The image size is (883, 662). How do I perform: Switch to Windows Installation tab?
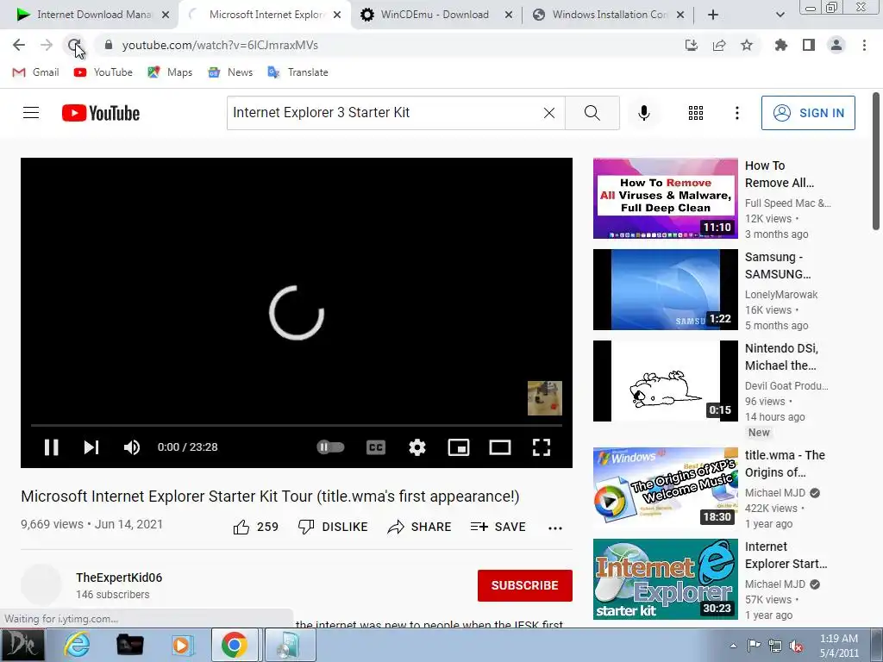pyautogui.click(x=608, y=15)
